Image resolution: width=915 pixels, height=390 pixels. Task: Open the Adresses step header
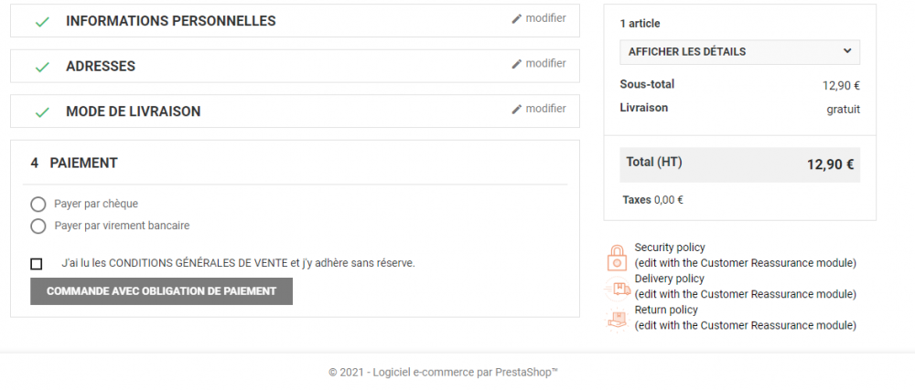click(295, 67)
